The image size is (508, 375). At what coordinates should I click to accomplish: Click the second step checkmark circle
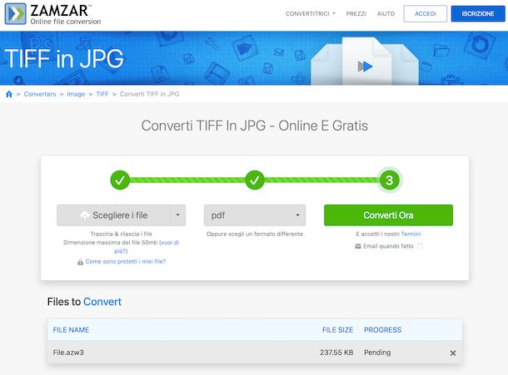[255, 180]
